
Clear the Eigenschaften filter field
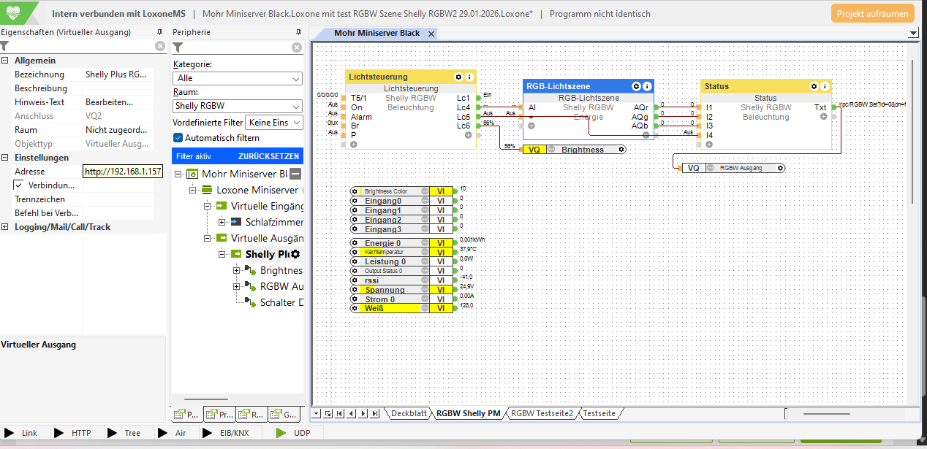[160, 46]
